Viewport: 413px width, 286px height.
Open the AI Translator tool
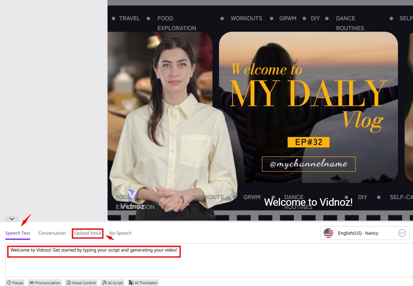[143, 283]
